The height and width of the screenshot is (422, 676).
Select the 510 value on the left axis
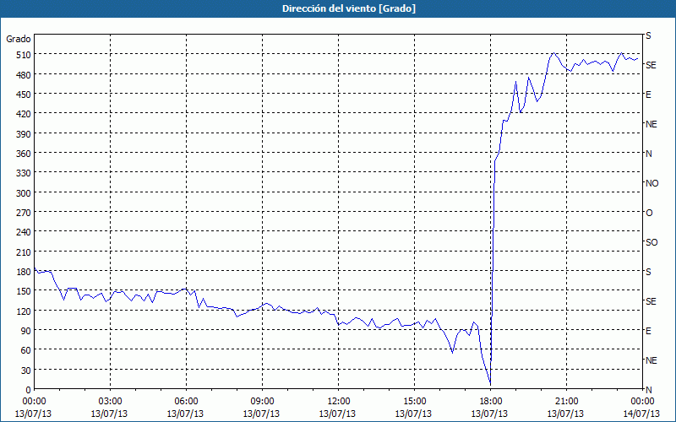(24, 55)
